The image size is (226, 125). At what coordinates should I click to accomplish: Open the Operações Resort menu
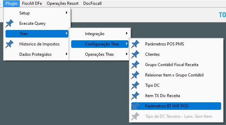[x=63, y=3]
